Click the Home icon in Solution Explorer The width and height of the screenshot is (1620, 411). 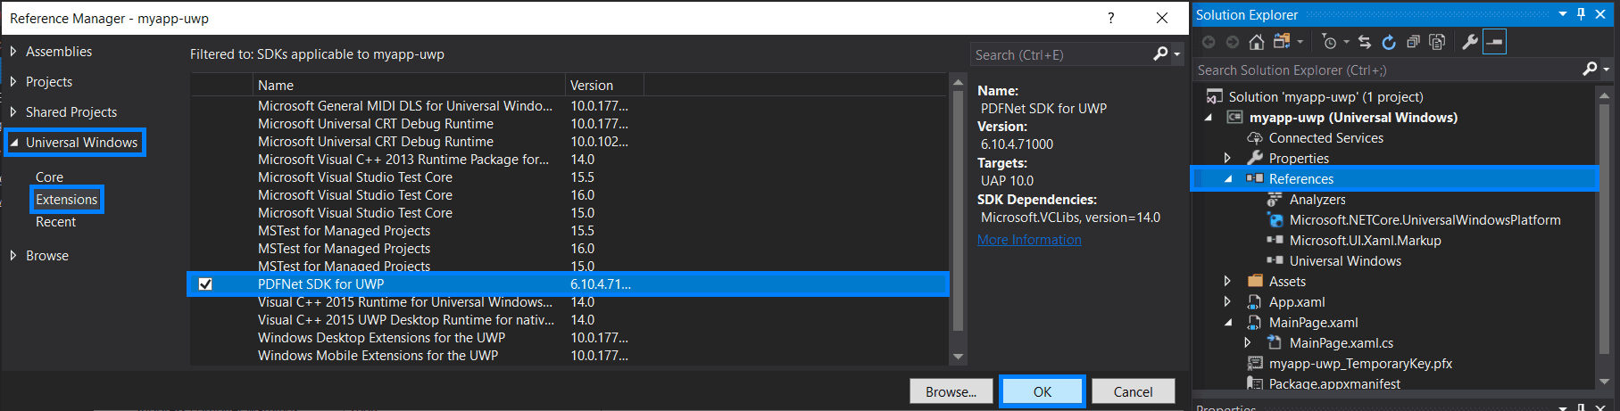[x=1257, y=42]
